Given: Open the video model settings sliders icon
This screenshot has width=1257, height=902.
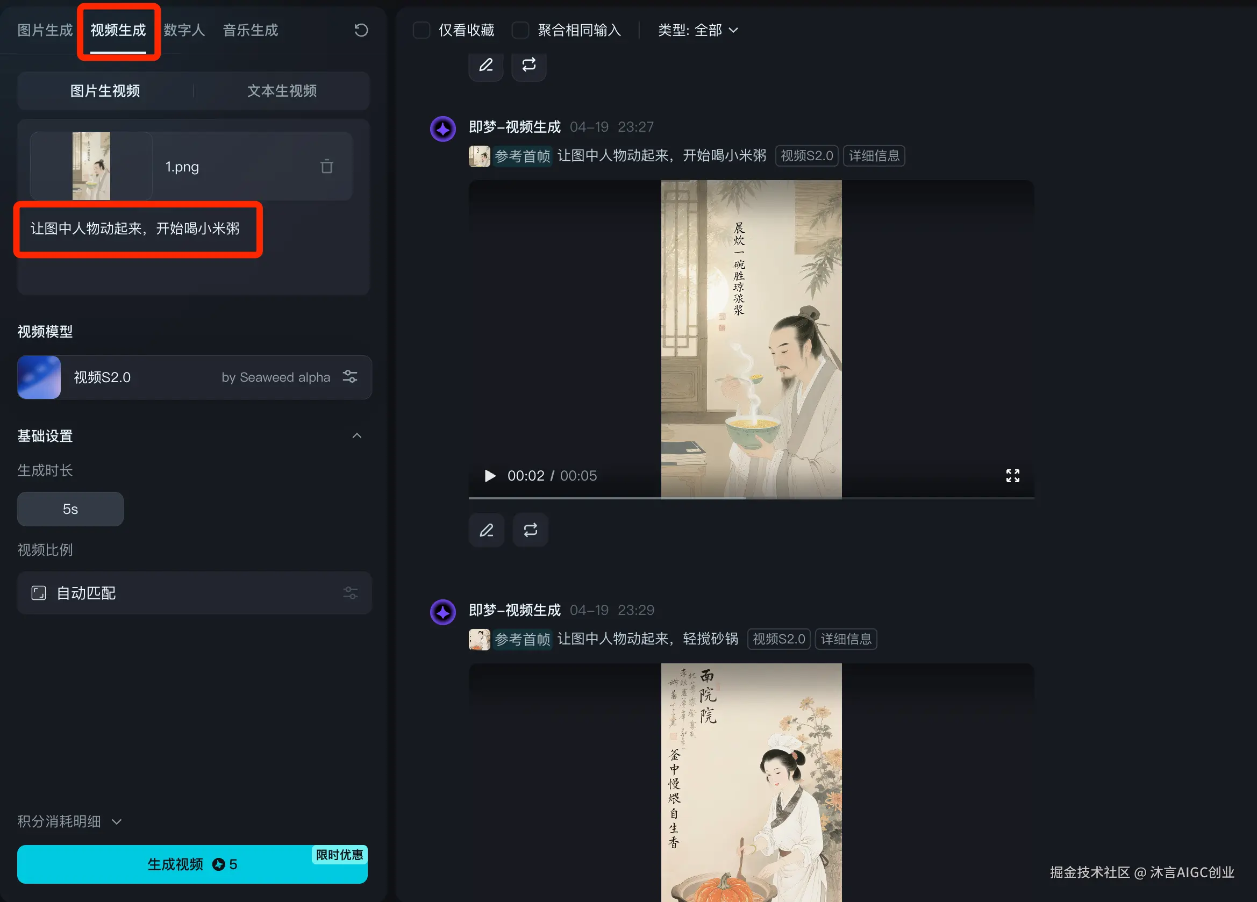Looking at the screenshot, I should pos(349,377).
